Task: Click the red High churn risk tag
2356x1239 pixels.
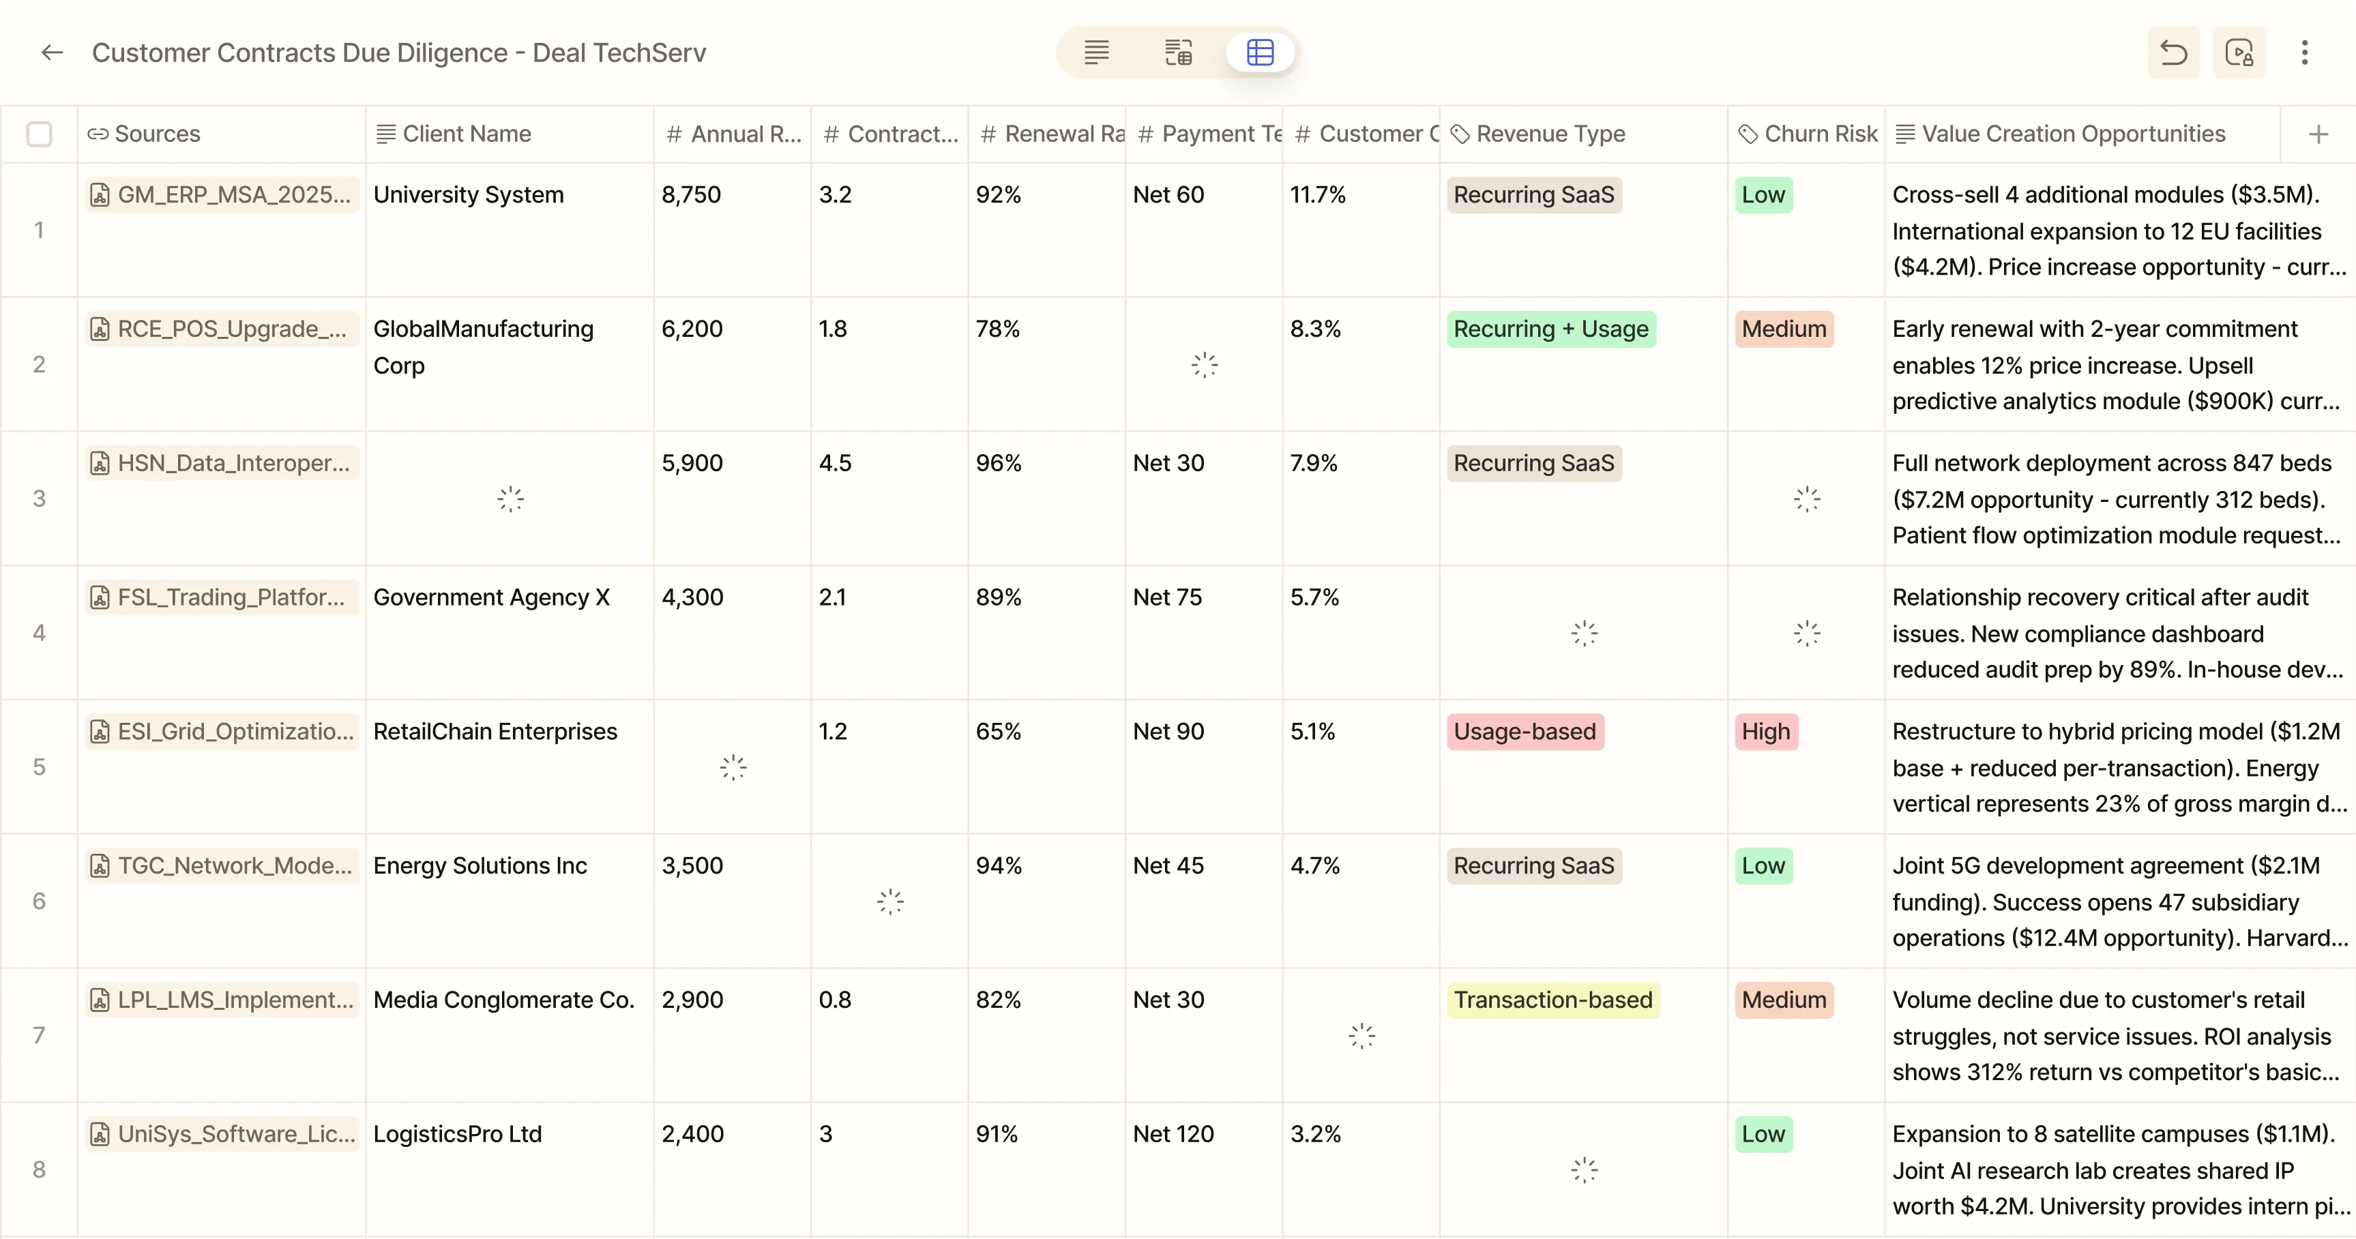Action: pos(1766,732)
